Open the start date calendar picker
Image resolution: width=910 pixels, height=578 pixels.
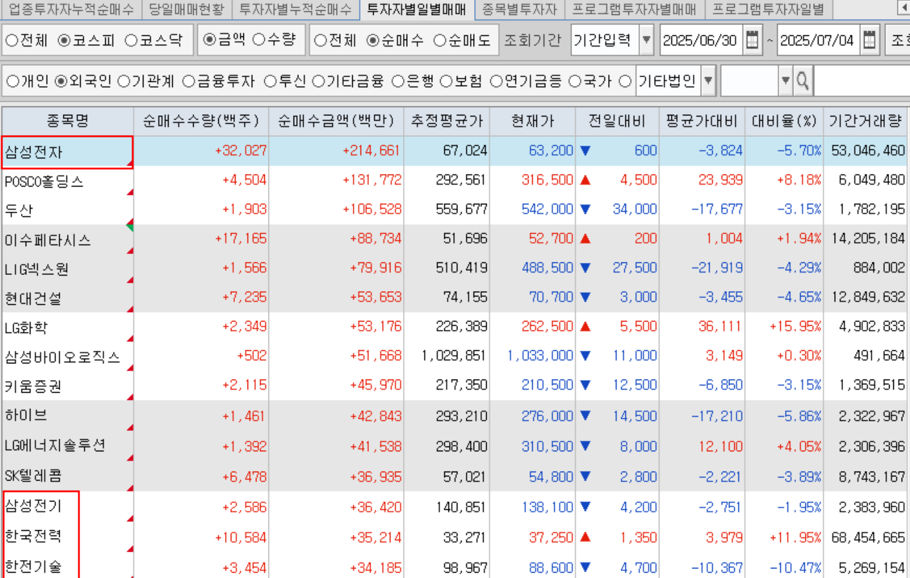tap(752, 40)
